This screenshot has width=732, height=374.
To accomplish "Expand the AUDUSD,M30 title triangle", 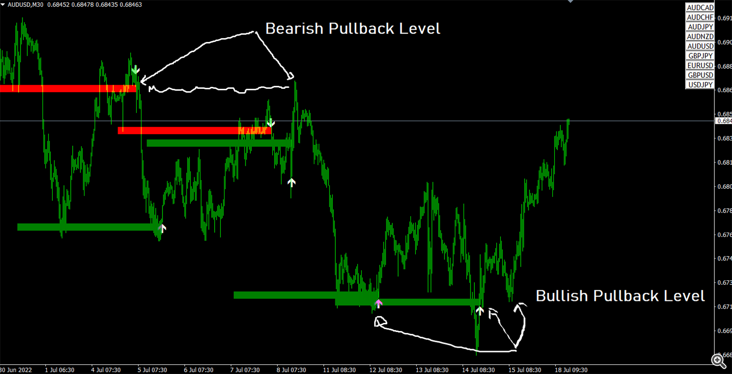I will 3,4.
